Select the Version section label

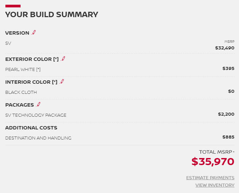(17, 33)
